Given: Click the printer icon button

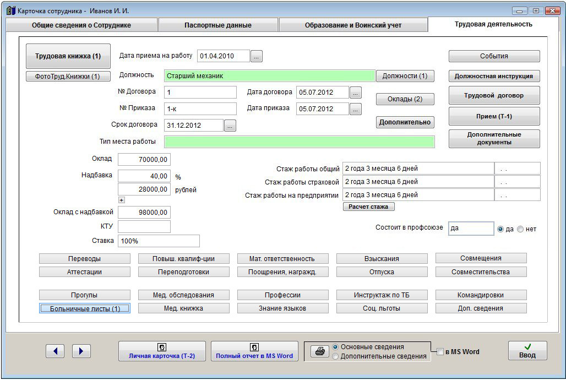Looking at the screenshot, I should click(318, 351).
